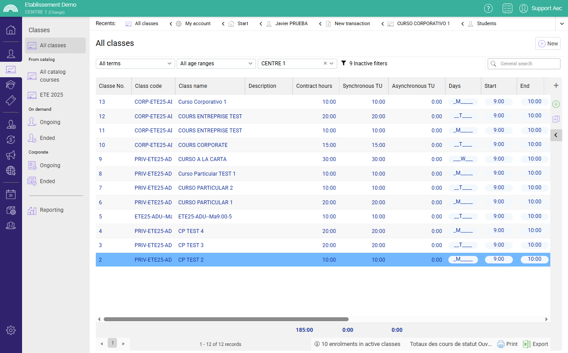Viewport: 568px width, 353px height.
Task: Open the calendar icon in sidebar
Action: click(x=11, y=195)
